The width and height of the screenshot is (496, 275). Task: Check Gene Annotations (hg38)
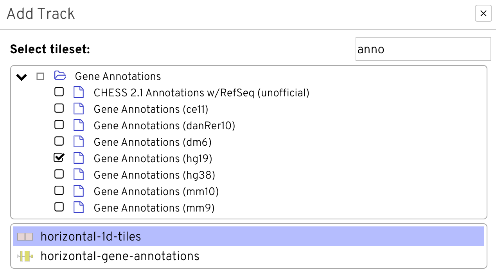59,174
